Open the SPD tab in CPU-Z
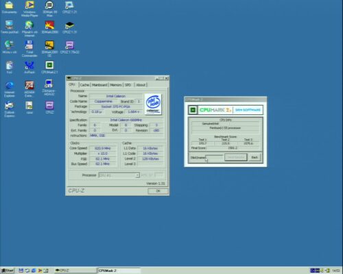Viewport: 343px width, 274px height. click(128, 85)
